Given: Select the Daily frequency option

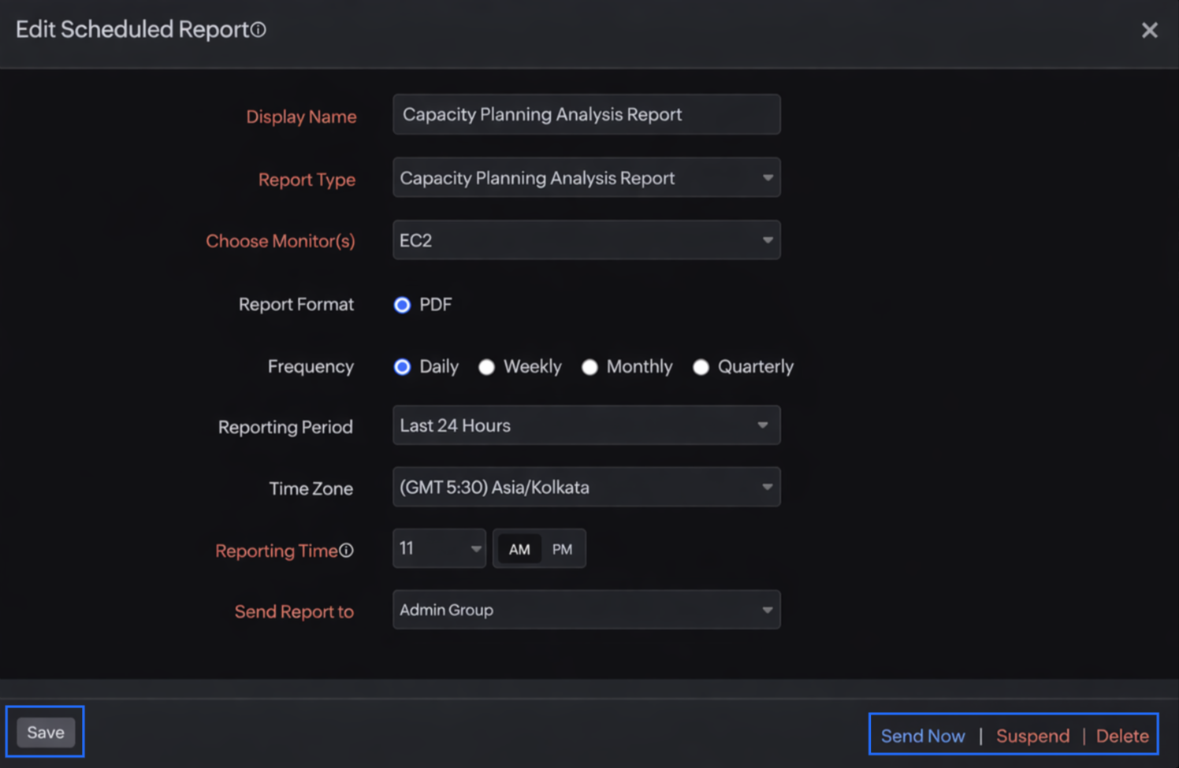Looking at the screenshot, I should pyautogui.click(x=403, y=367).
